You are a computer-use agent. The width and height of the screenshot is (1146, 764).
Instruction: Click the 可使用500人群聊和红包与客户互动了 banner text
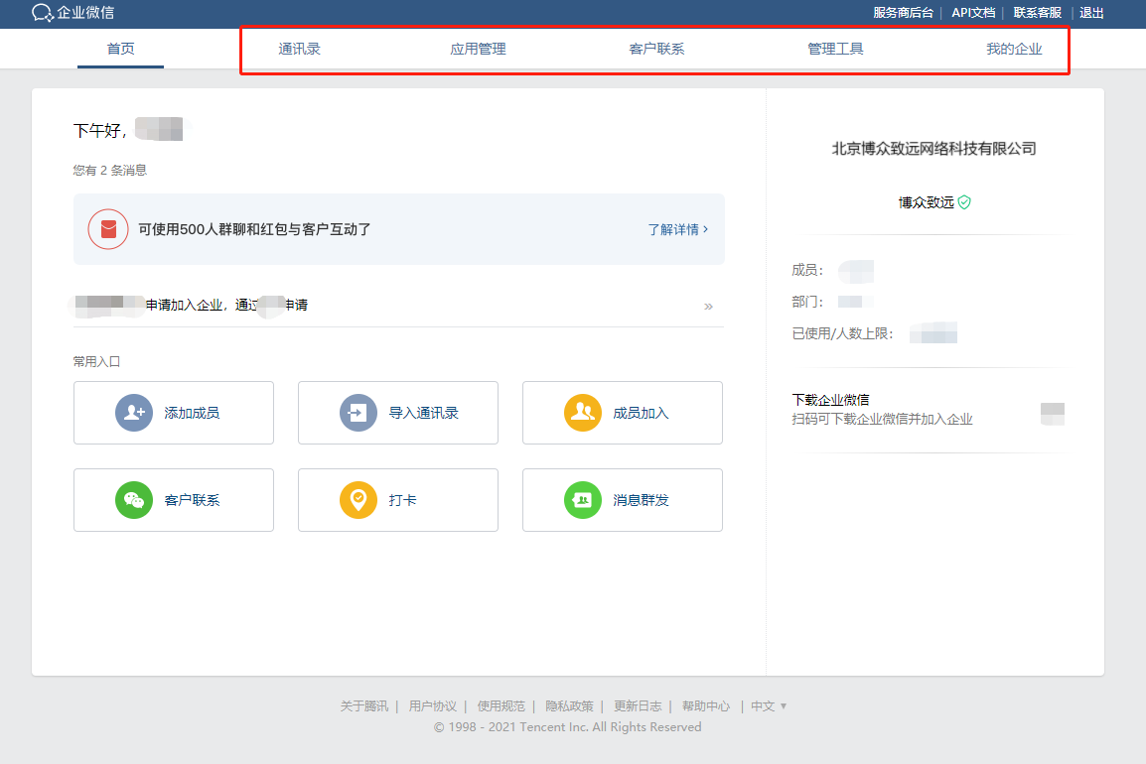254,229
